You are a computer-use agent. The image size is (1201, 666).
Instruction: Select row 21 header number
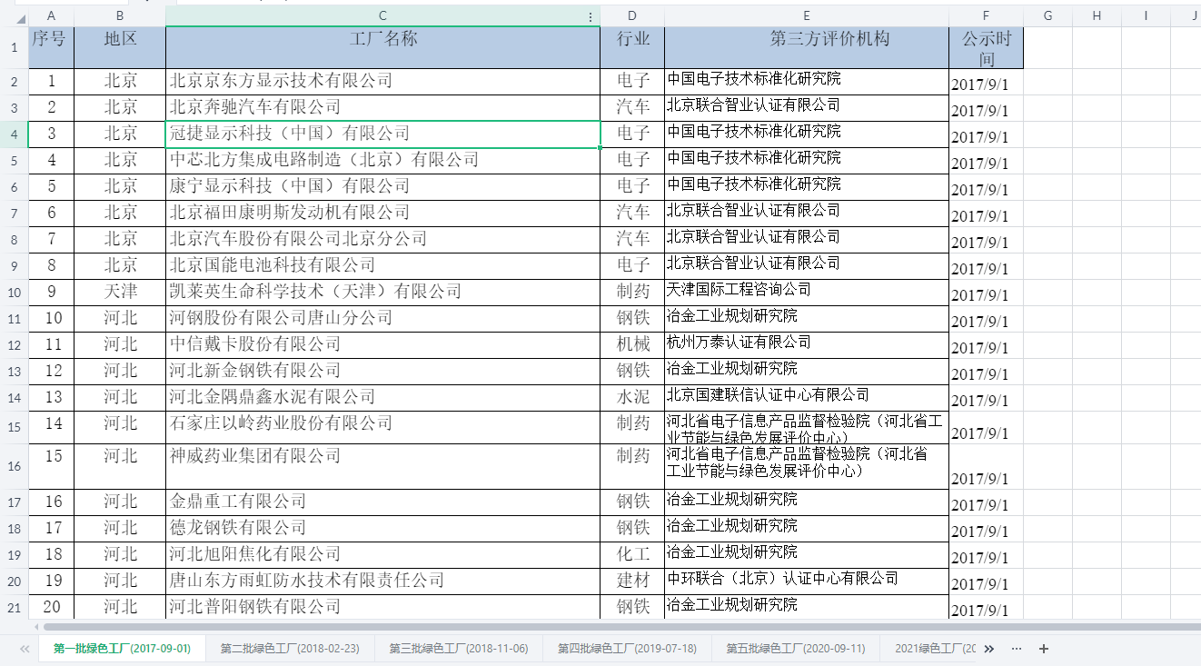click(x=14, y=607)
